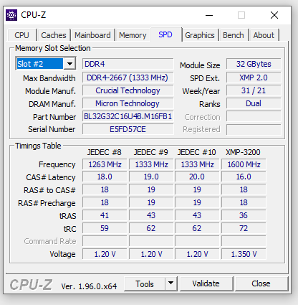The image size is (298, 305).
Task: Click the DDR4 memory type field
Action: [x=128, y=64]
